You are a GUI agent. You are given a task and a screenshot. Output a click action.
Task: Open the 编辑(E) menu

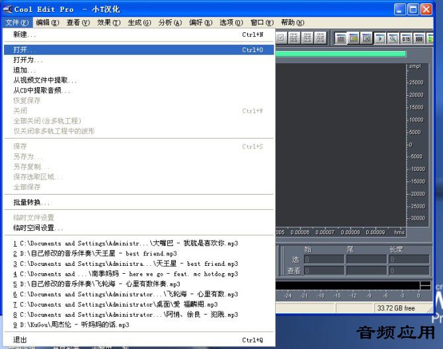(x=47, y=22)
